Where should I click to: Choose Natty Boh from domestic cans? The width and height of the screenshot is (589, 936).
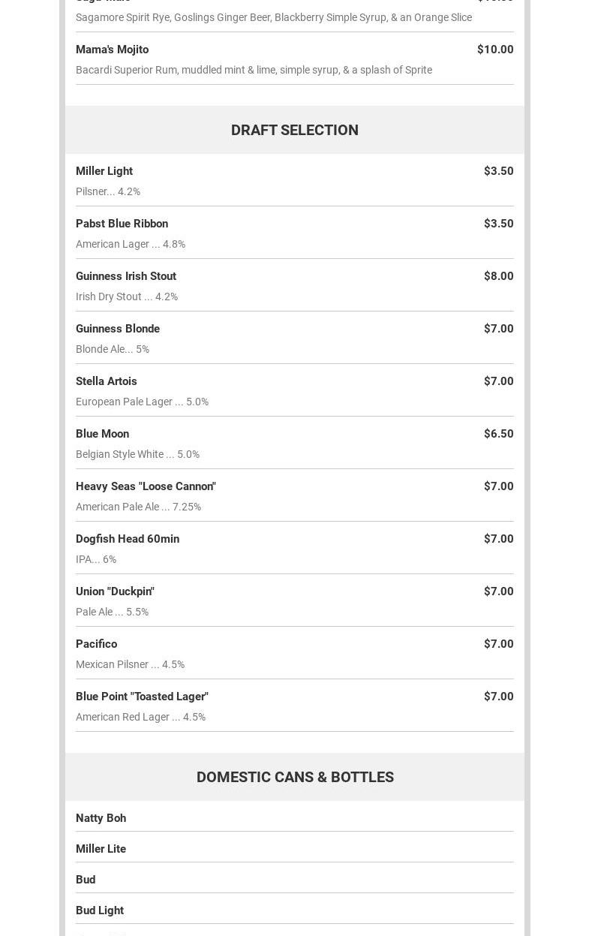[101, 818]
